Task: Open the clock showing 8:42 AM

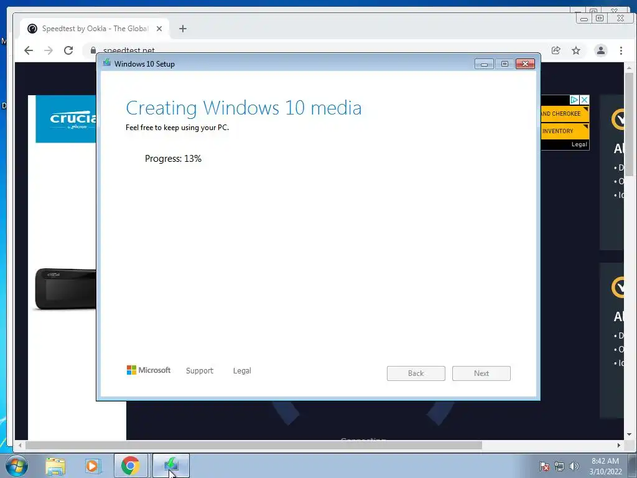Action: (x=605, y=466)
